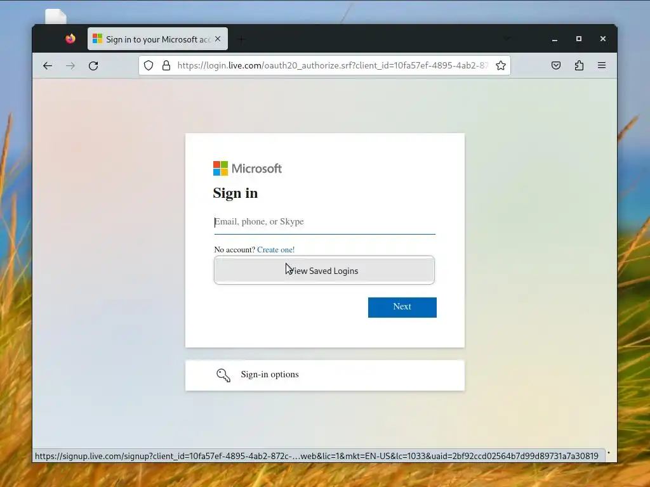Click the blue Next button

pyautogui.click(x=402, y=308)
